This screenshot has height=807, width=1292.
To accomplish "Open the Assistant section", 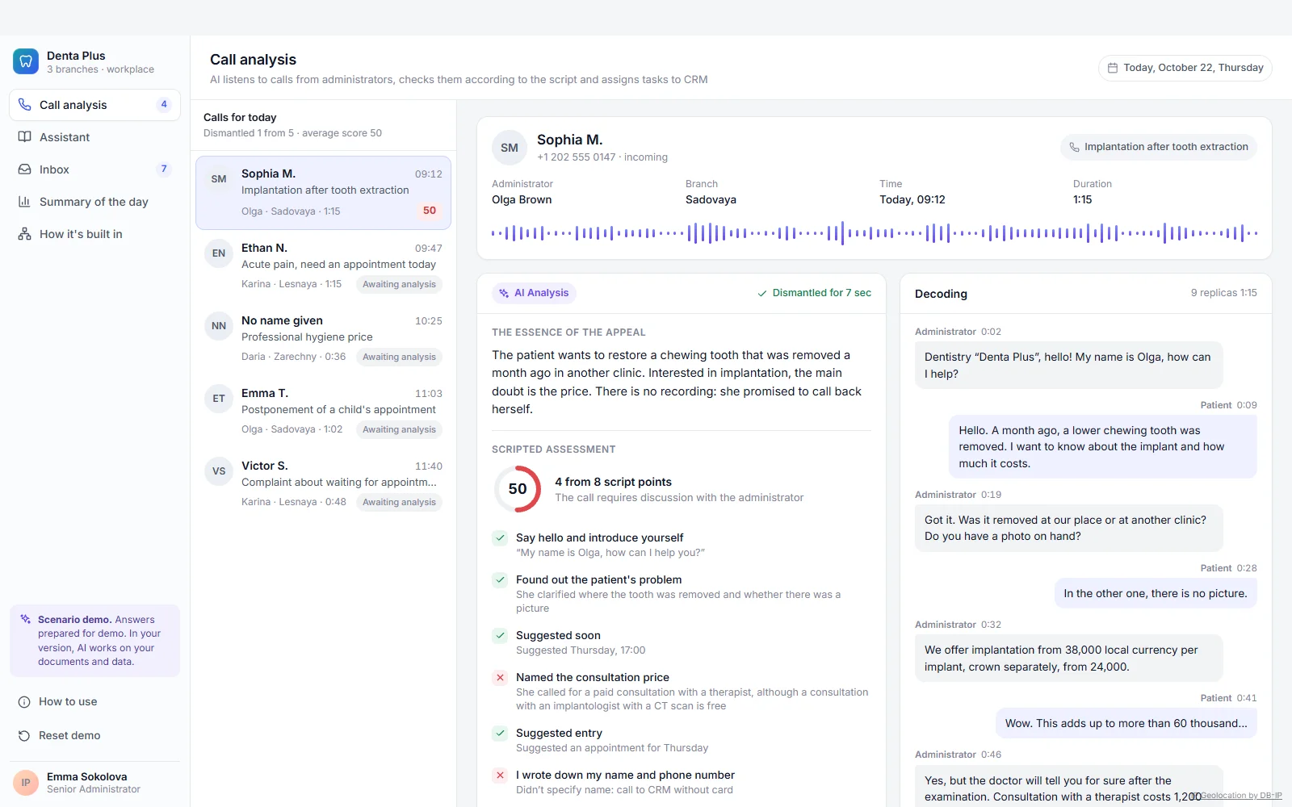I will pyautogui.click(x=94, y=137).
